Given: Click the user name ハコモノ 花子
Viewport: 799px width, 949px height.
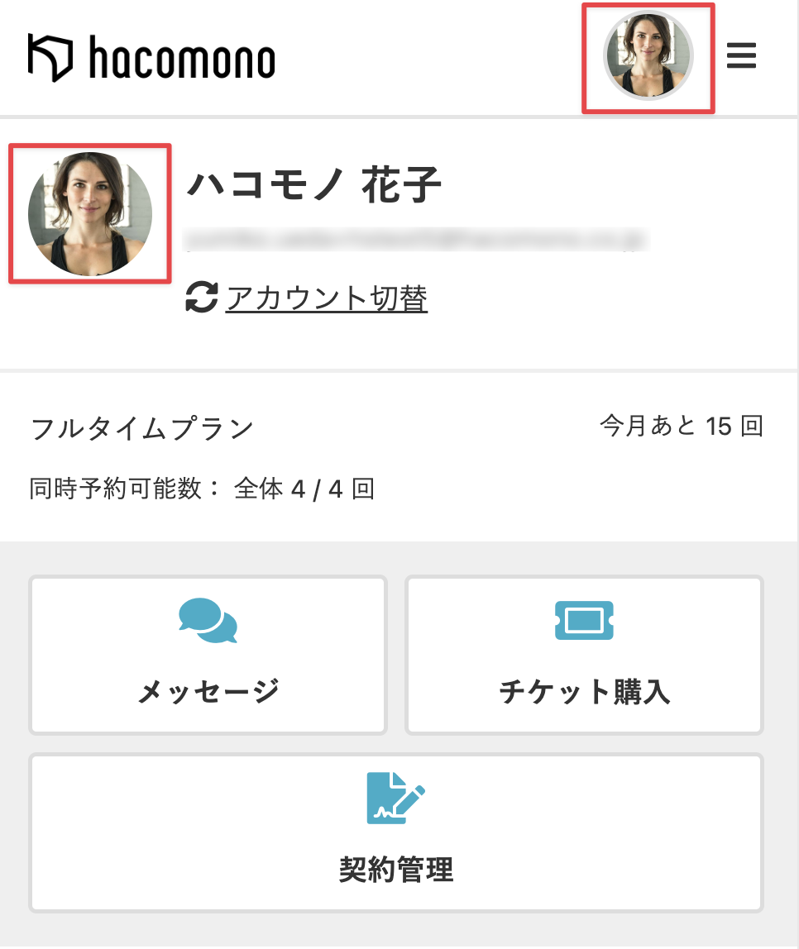Looking at the screenshot, I should click(x=314, y=184).
